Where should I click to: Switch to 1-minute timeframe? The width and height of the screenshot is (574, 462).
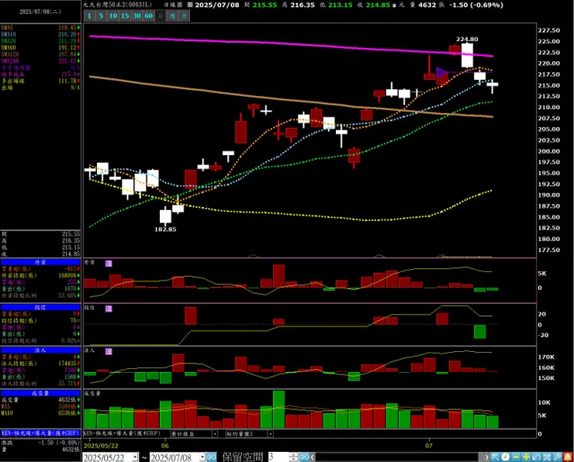pyautogui.click(x=89, y=16)
